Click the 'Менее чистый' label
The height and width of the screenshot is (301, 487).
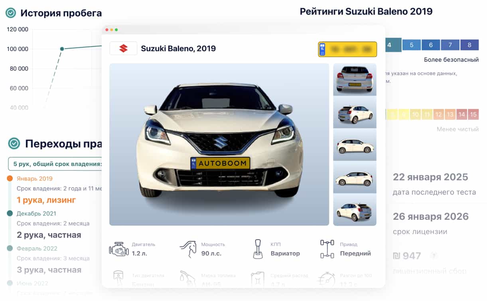tap(457, 129)
